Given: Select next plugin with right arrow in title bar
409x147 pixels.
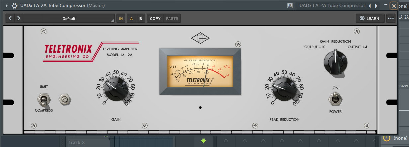Looking at the screenshot, I should point(376,6).
